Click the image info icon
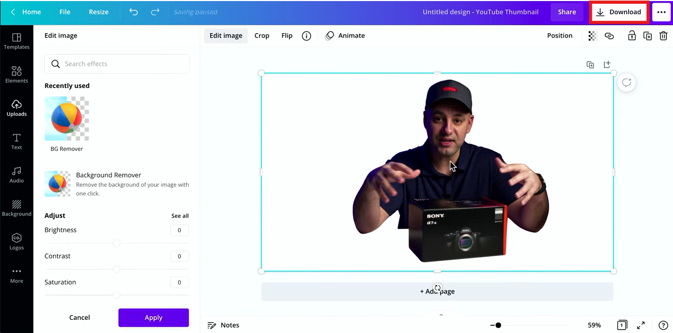673x333 pixels. (x=306, y=36)
